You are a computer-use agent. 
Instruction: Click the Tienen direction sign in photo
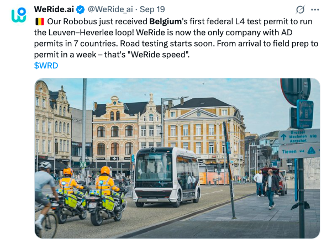299,151
